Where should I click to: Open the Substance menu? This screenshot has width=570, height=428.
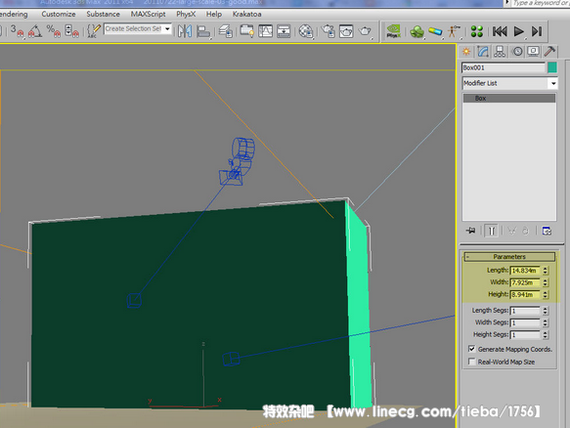click(104, 15)
